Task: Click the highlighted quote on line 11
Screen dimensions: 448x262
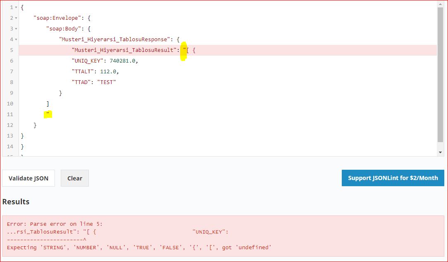Action: tap(48, 114)
